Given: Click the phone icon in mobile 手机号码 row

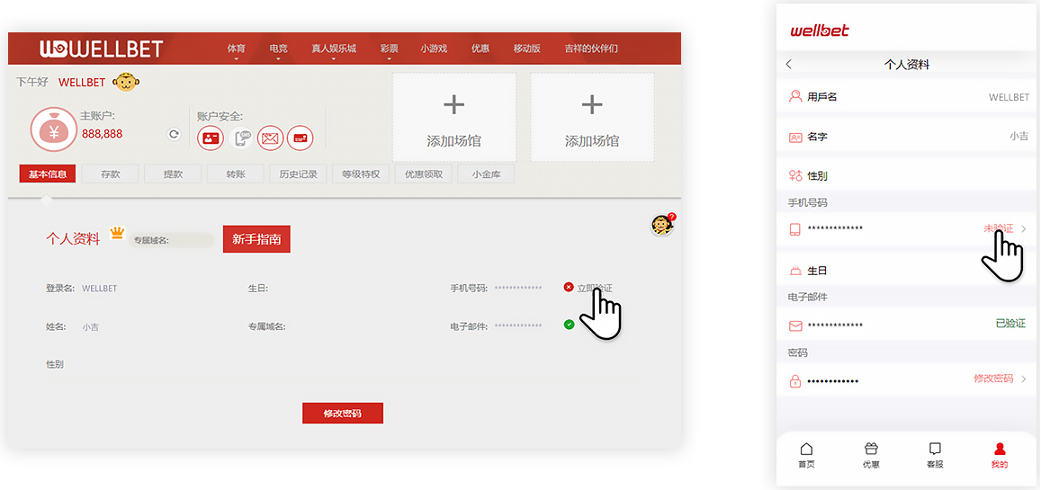Looking at the screenshot, I should (x=794, y=229).
